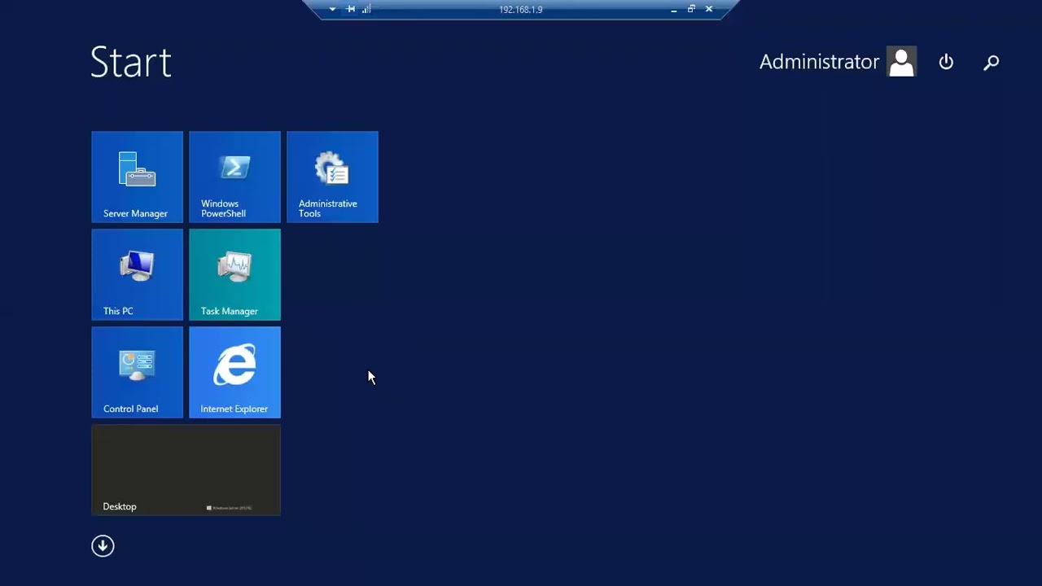Image resolution: width=1042 pixels, height=586 pixels.
Task: Open the Server Manager tile
Action: [x=137, y=177]
